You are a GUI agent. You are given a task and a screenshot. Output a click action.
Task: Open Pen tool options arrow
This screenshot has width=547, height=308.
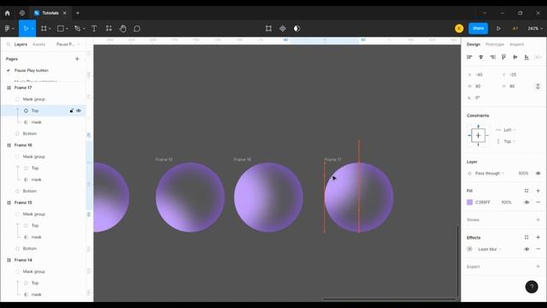(84, 28)
